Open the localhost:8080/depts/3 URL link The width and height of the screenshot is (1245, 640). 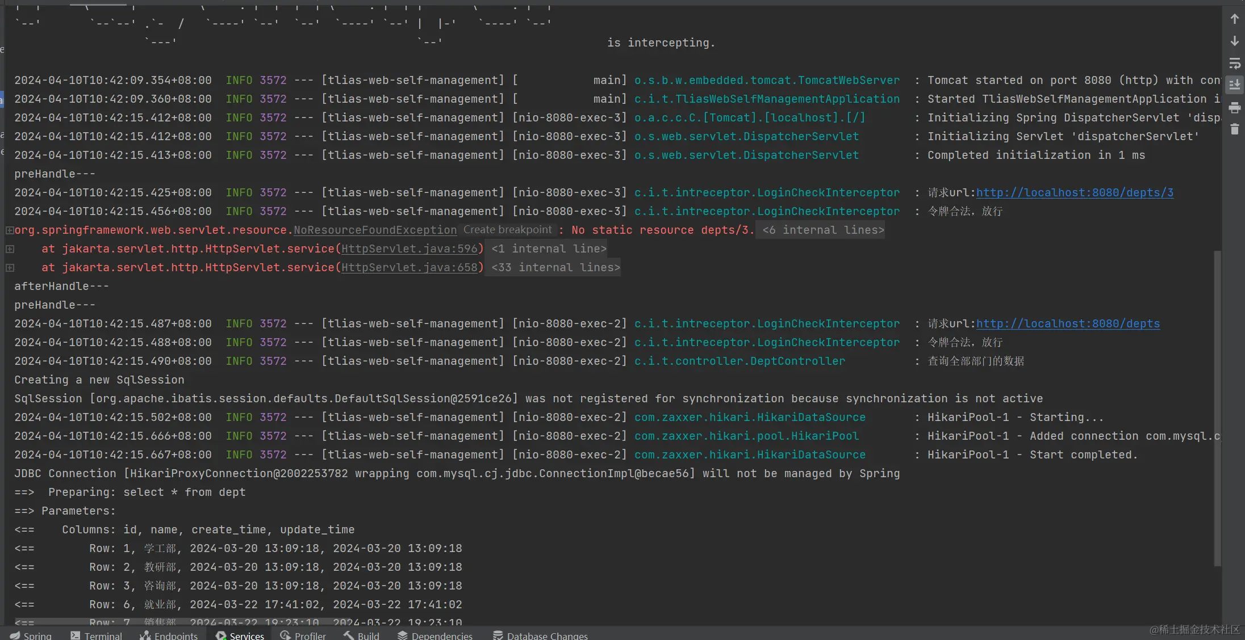point(1075,193)
